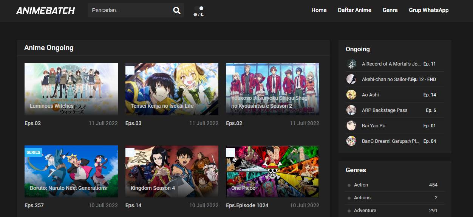The height and width of the screenshot is (217, 473).
Task: Select the Action genre
Action: (x=361, y=185)
